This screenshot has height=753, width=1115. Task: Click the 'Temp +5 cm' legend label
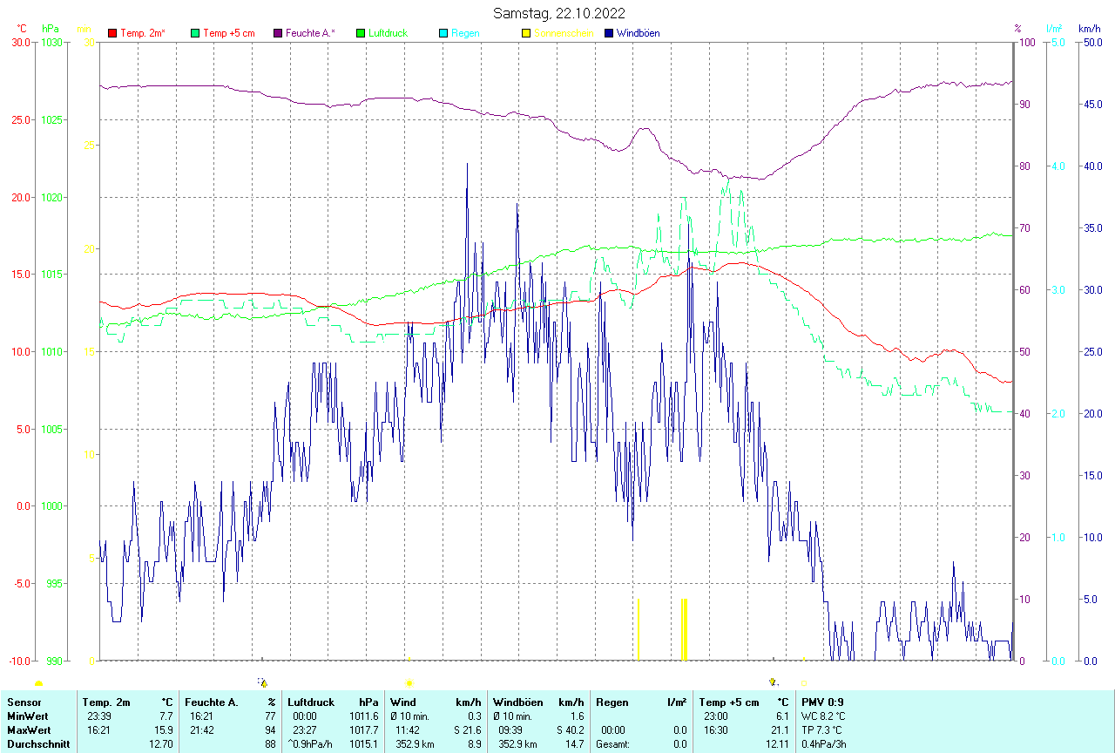[x=229, y=33]
